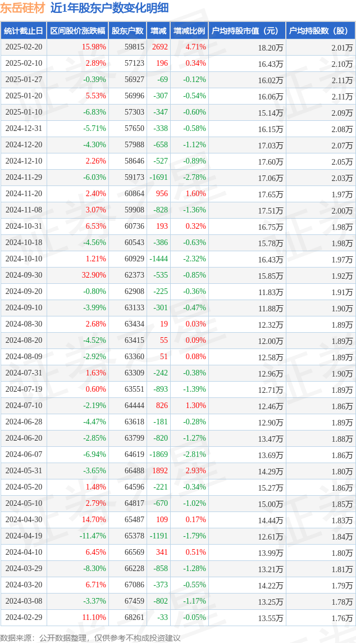Image resolution: width=356 pixels, height=643 pixels.
Task: Click the 统计截止日 column header
Action: pyautogui.click(x=24, y=31)
